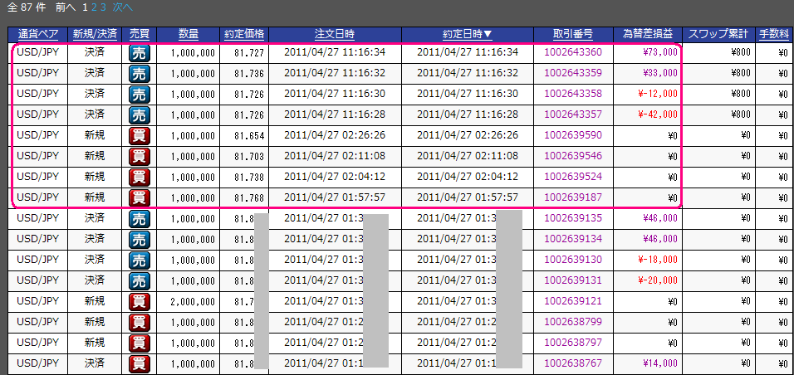The height and width of the screenshot is (375, 794).
Task: Open trade number 1002643359 details
Action: [572, 73]
